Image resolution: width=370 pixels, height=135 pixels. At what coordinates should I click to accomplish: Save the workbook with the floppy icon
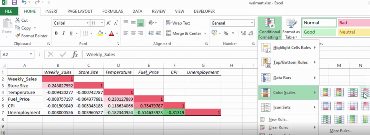click(14, 3)
